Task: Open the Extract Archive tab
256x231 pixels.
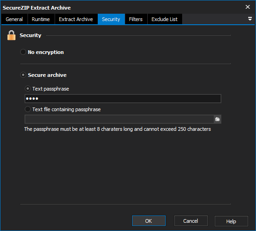Action: (76, 19)
